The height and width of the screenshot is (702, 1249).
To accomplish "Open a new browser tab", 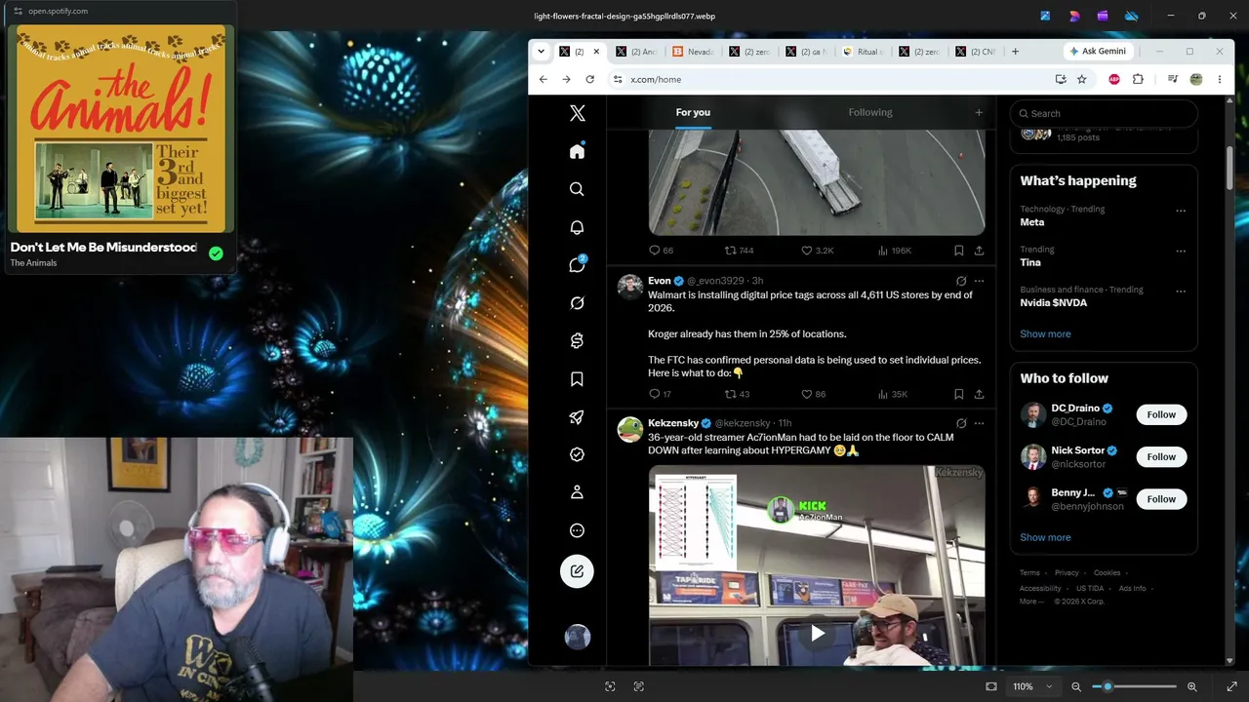I will tap(1015, 52).
